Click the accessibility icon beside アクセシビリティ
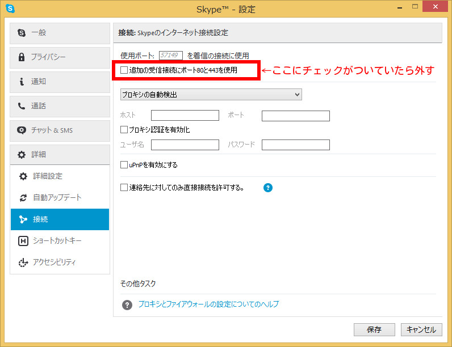Image resolution: width=452 pixels, height=347 pixels. [x=23, y=262]
